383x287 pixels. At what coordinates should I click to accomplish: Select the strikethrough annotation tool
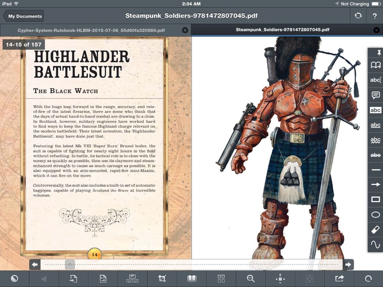click(x=374, y=155)
